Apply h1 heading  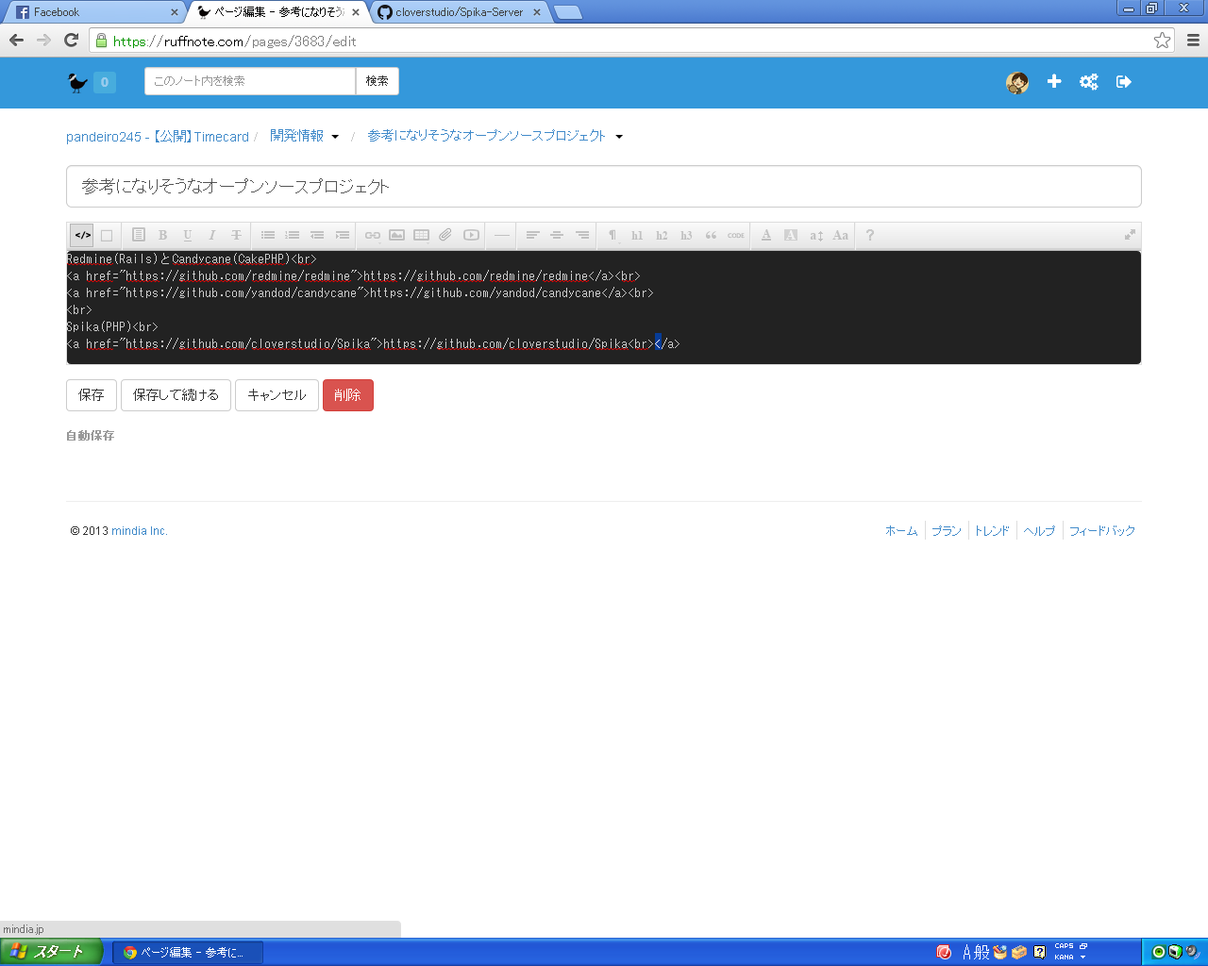coord(637,235)
